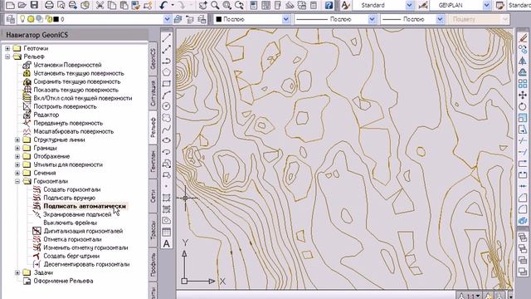Image resolution: width=531 pixels, height=299 pixels.
Task: Run 'Подписать автоматически' command
Action: 85,206
